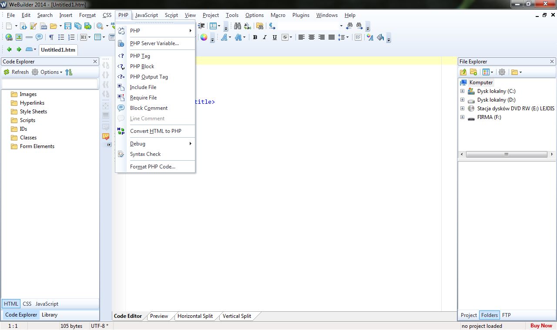Viewport: 557px width, 330px height.
Task: Click the File Explorer up-folder icon
Action: 463,72
